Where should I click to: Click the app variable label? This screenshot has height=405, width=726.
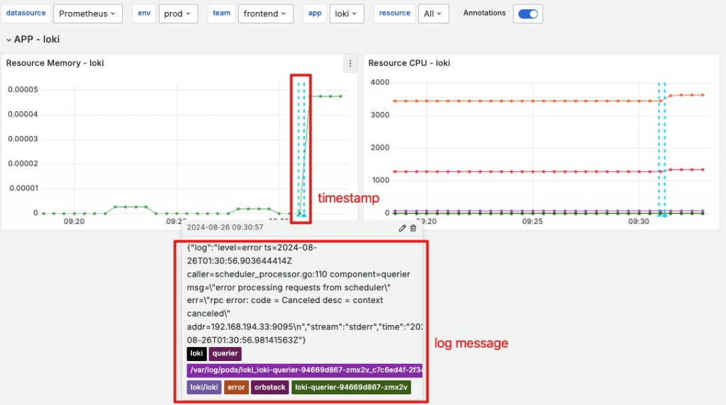[315, 13]
